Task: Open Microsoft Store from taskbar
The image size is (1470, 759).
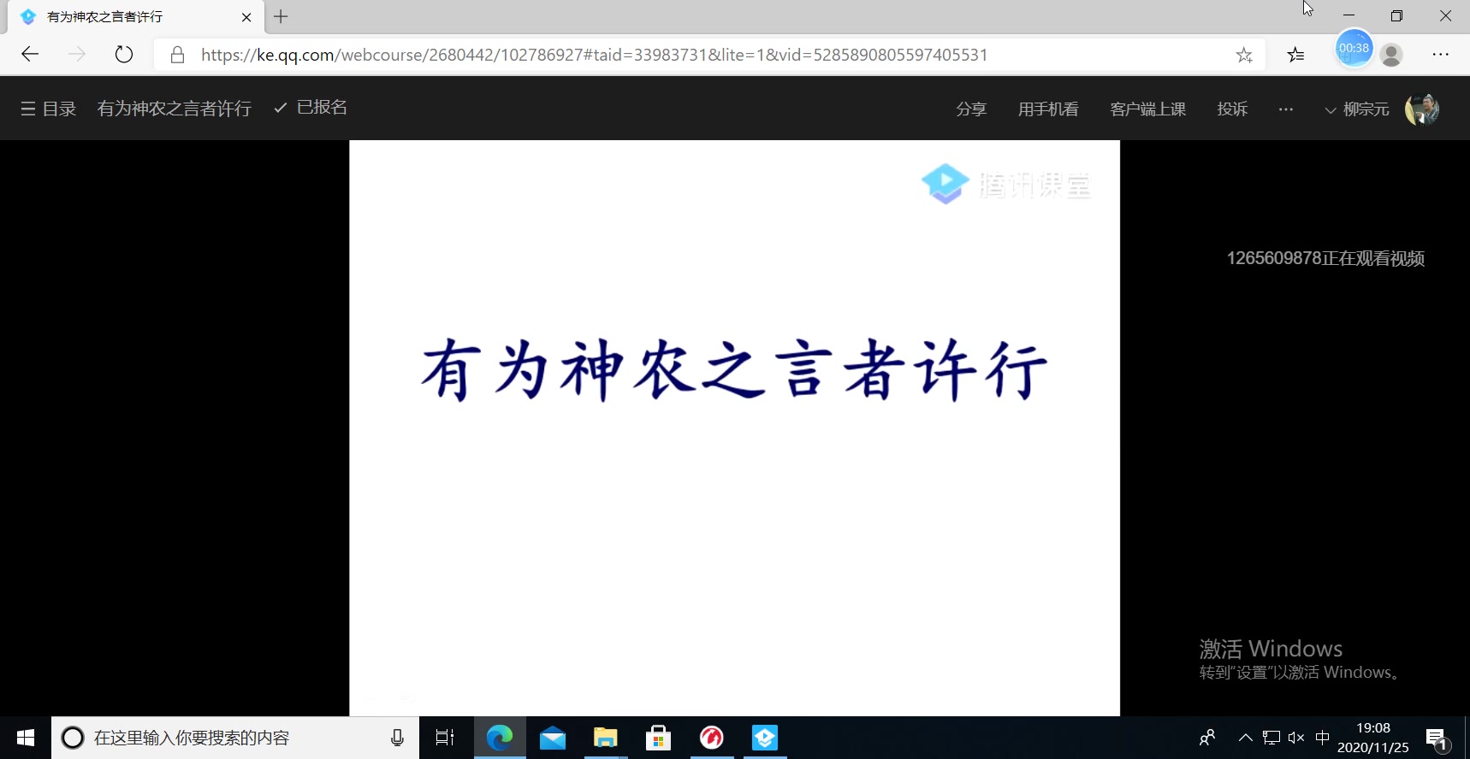Action: [x=659, y=738]
